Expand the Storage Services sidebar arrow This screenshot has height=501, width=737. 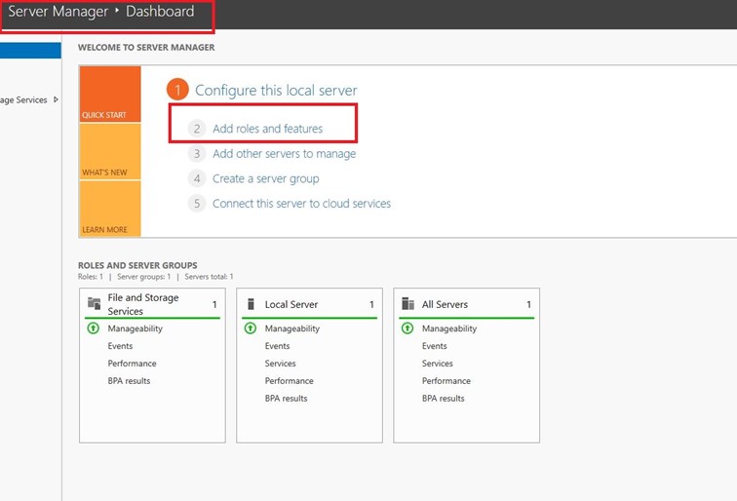(56, 99)
